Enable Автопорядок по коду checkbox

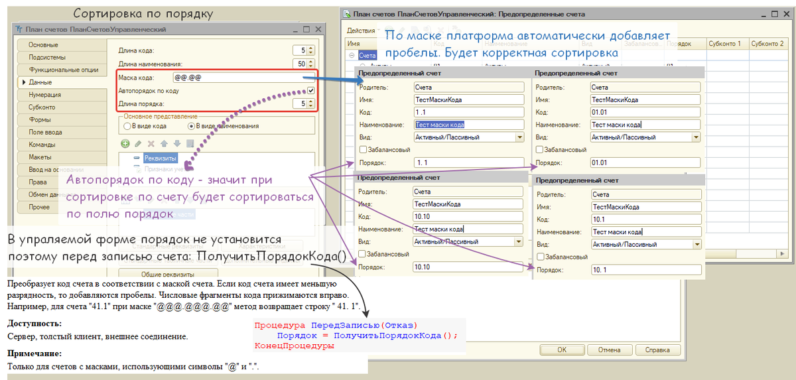[311, 90]
